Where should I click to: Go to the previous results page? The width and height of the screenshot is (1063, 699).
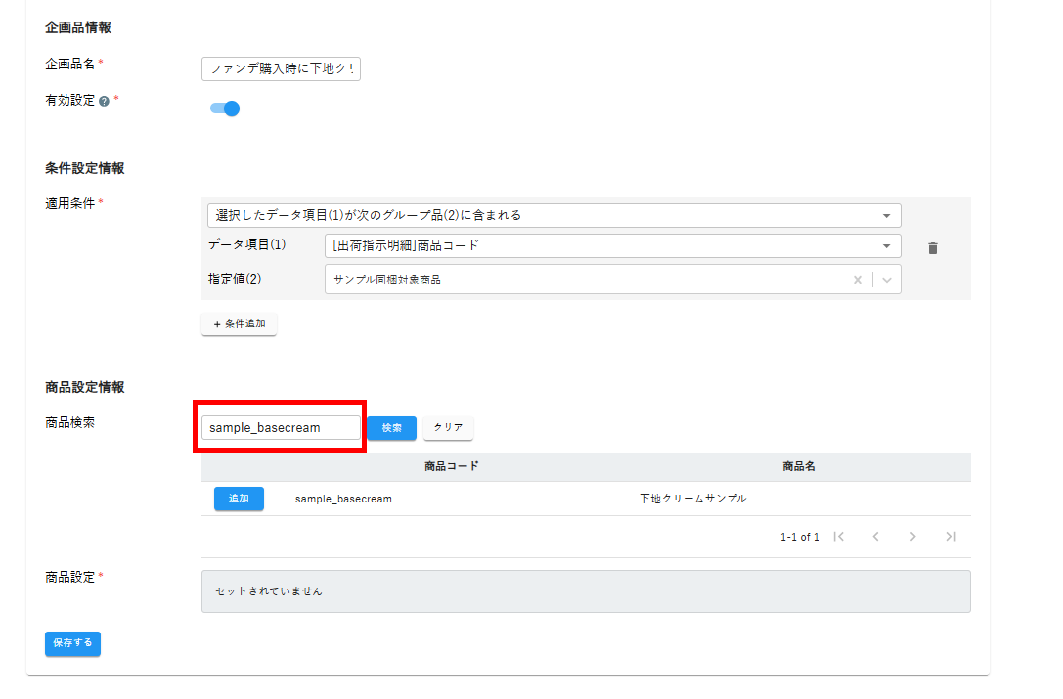click(875, 537)
